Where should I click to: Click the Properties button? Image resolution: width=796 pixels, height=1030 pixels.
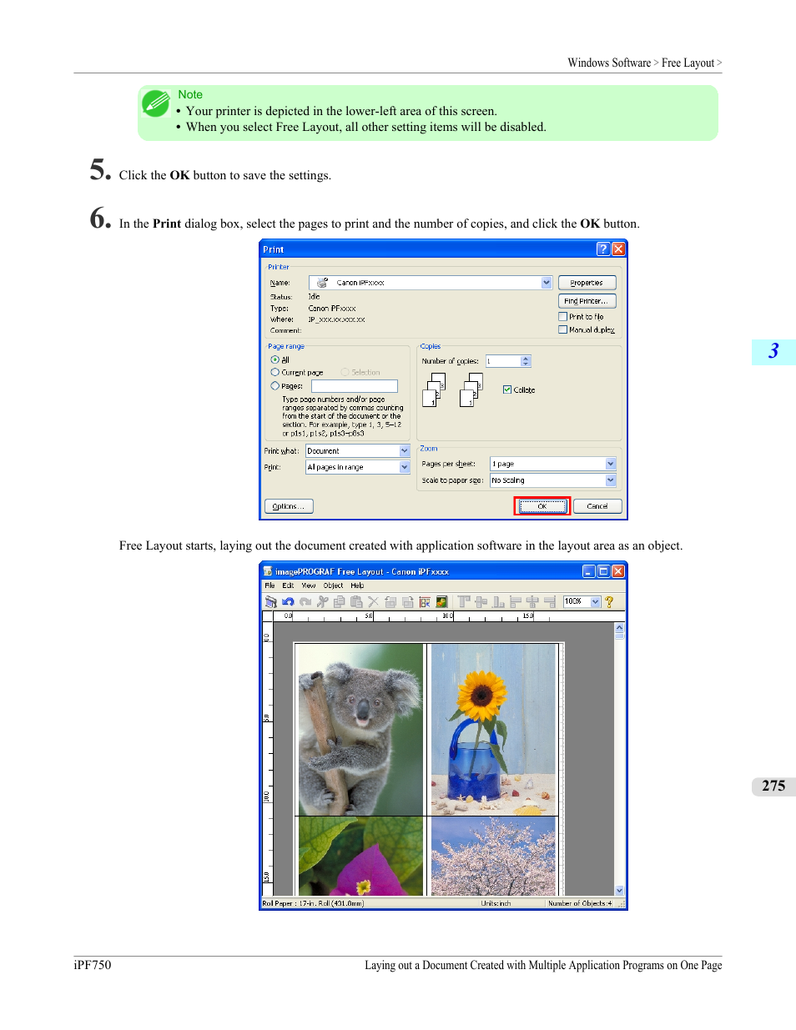point(587,283)
